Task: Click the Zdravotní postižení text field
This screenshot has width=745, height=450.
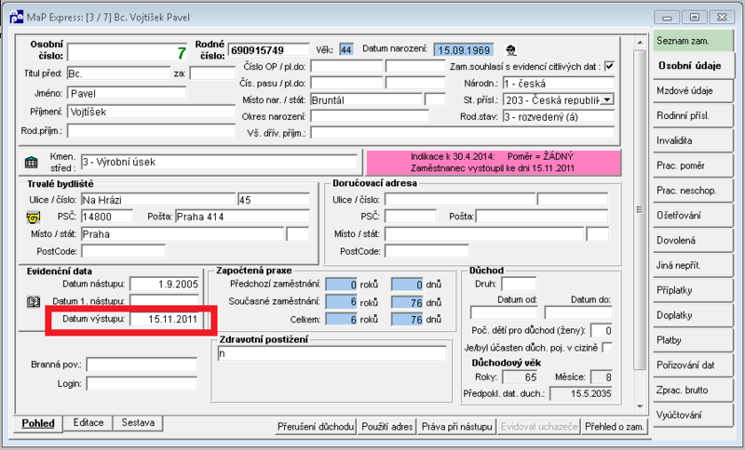Action: (332, 353)
